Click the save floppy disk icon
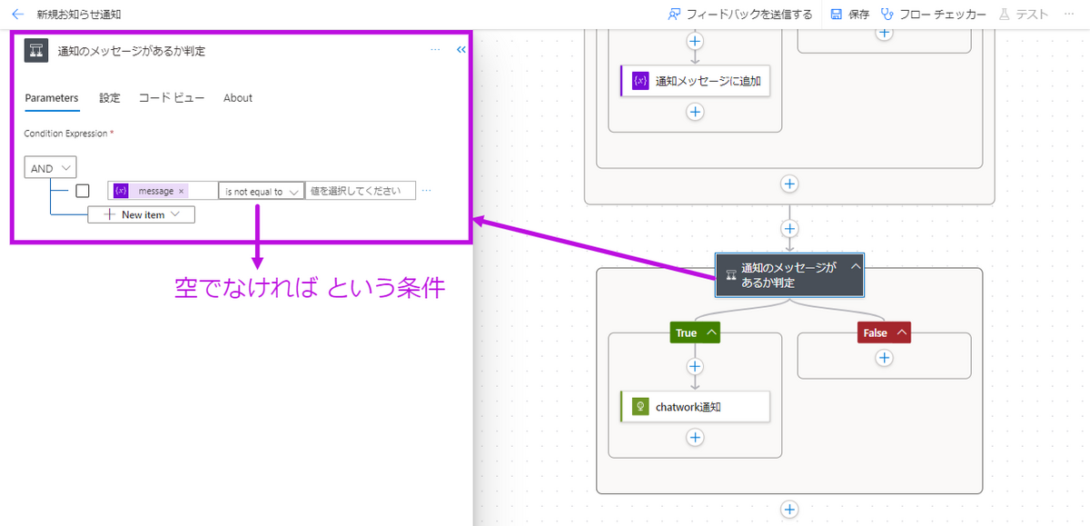The image size is (1090, 526). [x=836, y=15]
